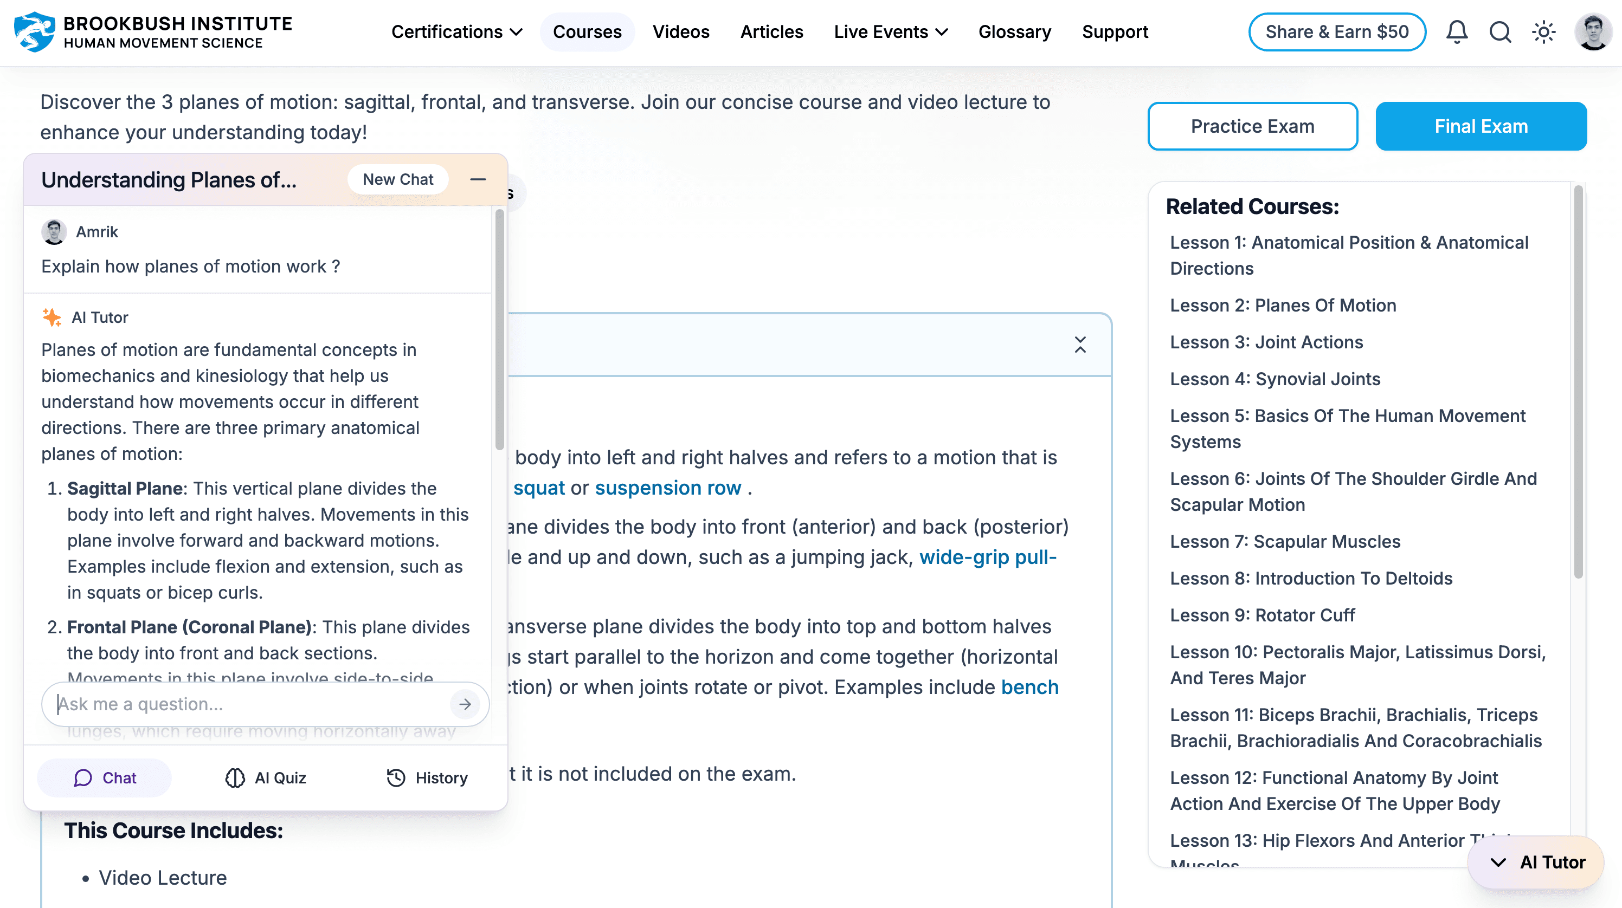Image resolution: width=1622 pixels, height=908 pixels.
Task: Select the Chat tab
Action: tap(105, 778)
